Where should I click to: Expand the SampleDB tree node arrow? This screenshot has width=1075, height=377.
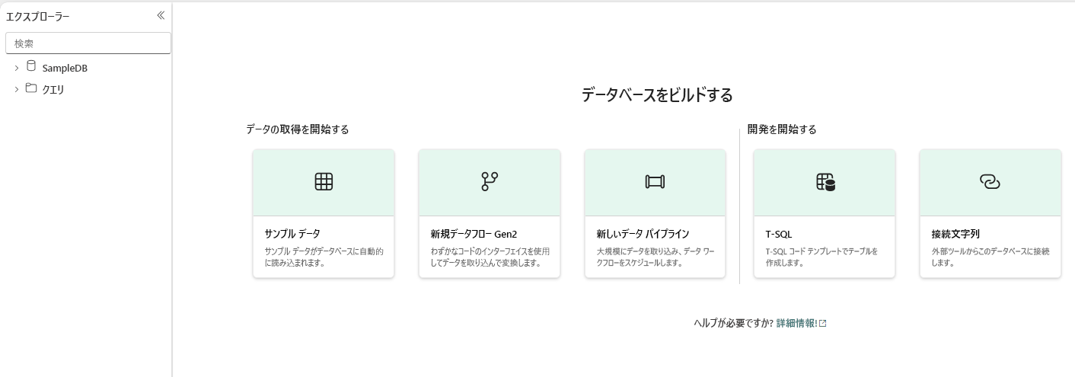[x=17, y=68]
